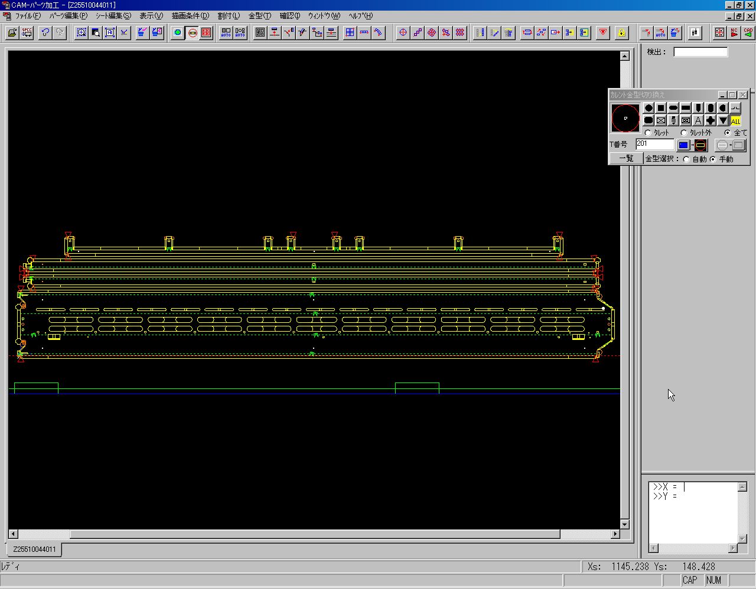The image size is (756, 589).
Task: Click the undo arrow icon in the toolbar
Action: tap(45, 32)
